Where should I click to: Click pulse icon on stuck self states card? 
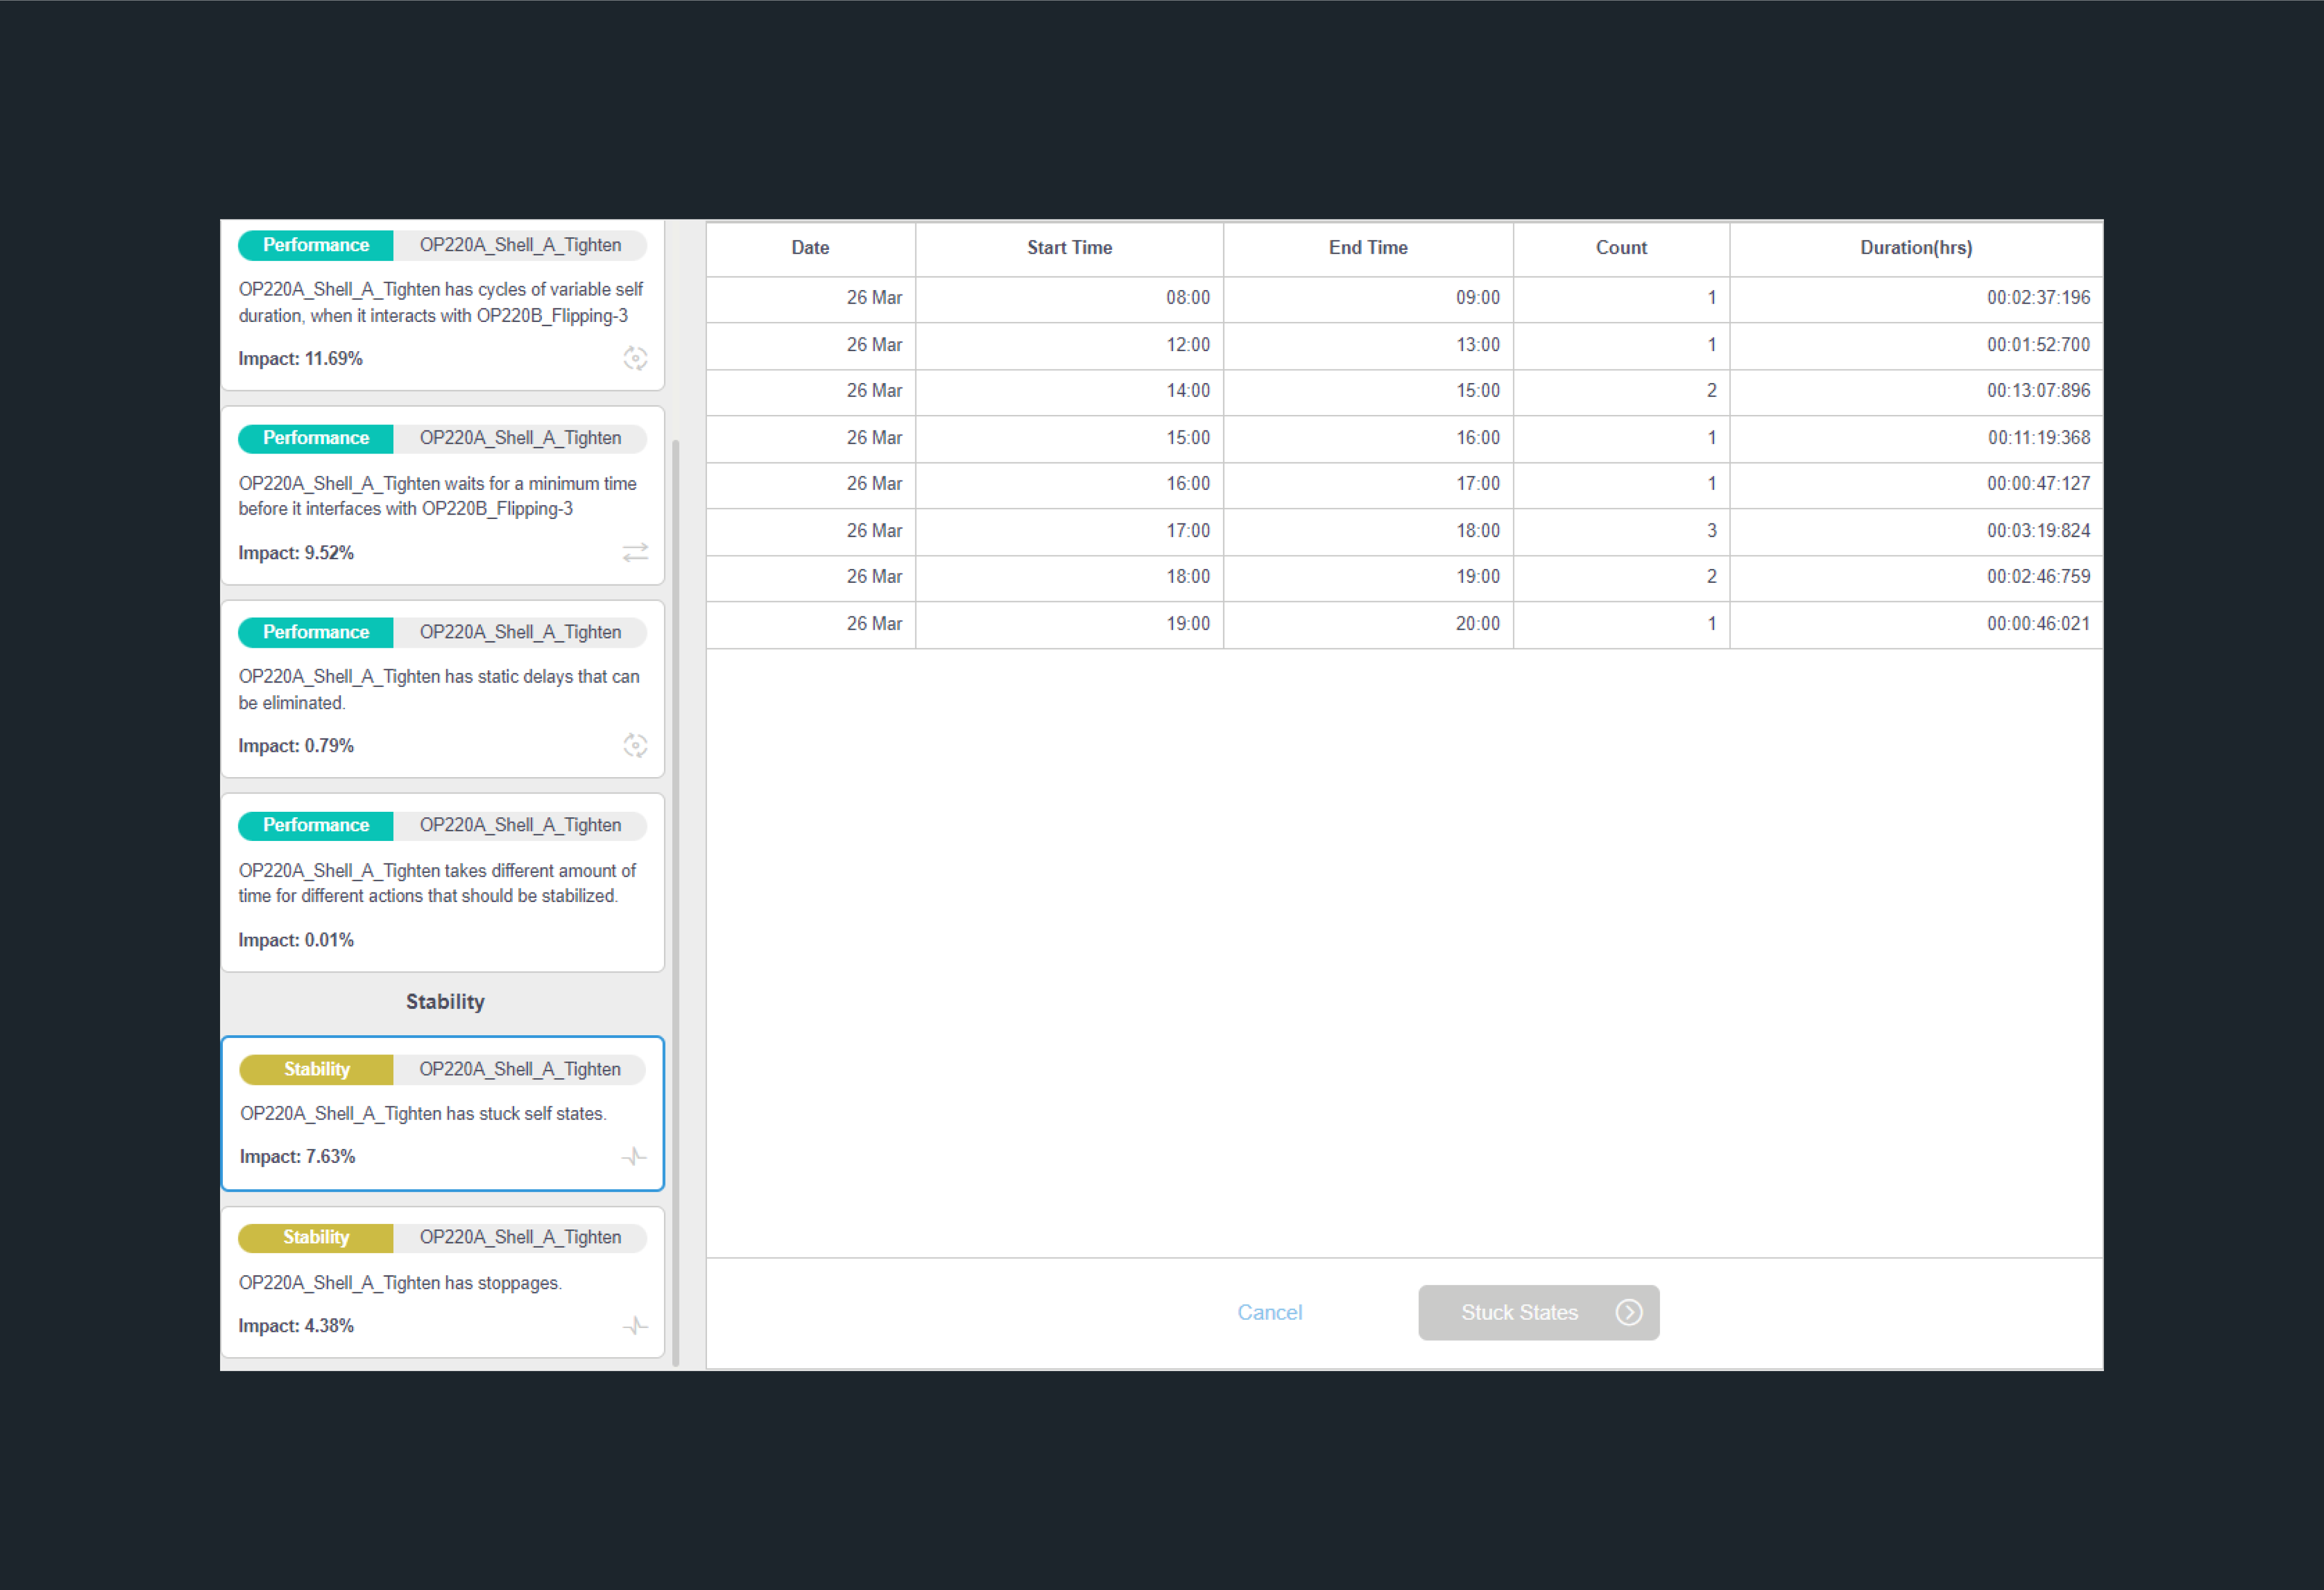click(x=634, y=1157)
